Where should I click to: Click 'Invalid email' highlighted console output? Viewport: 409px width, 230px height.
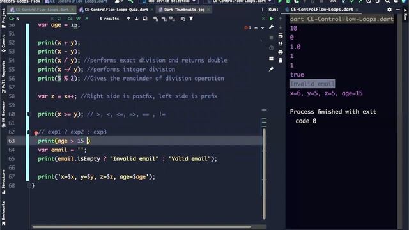coord(313,84)
